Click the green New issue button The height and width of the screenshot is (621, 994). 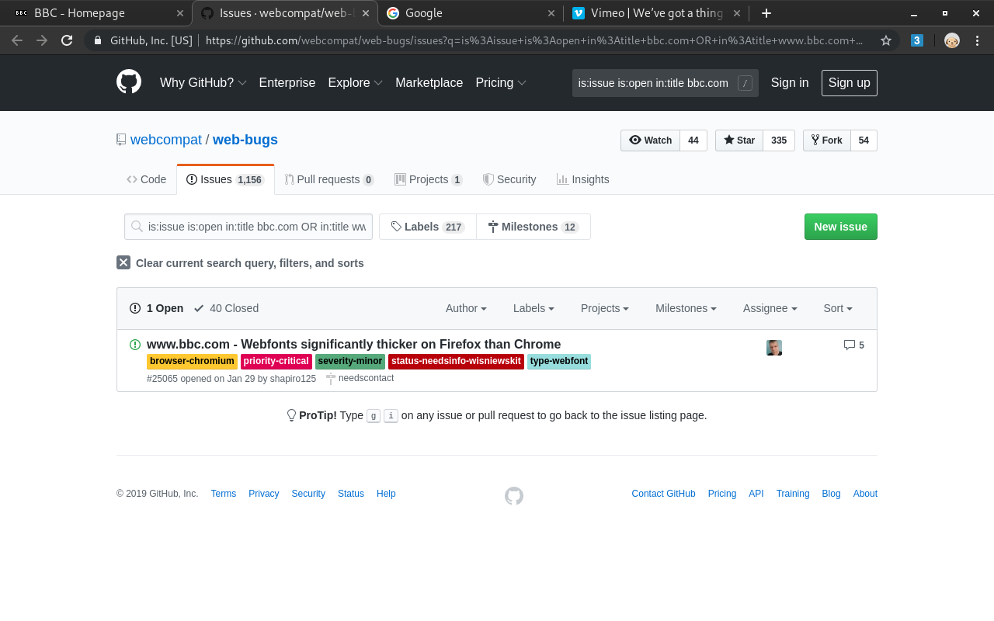841,227
